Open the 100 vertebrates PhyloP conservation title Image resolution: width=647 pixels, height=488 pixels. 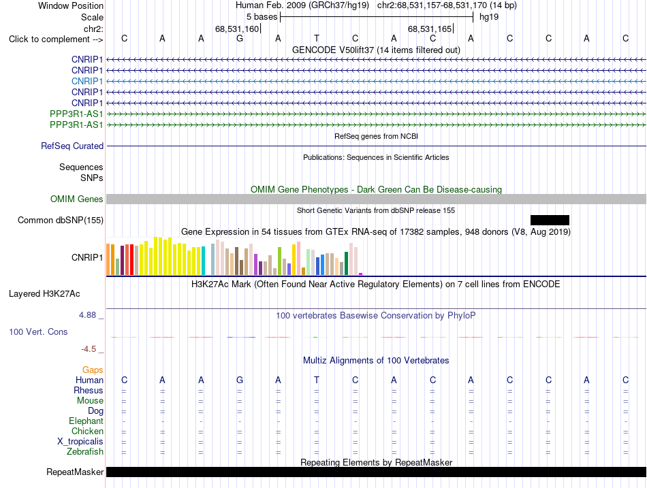point(375,316)
